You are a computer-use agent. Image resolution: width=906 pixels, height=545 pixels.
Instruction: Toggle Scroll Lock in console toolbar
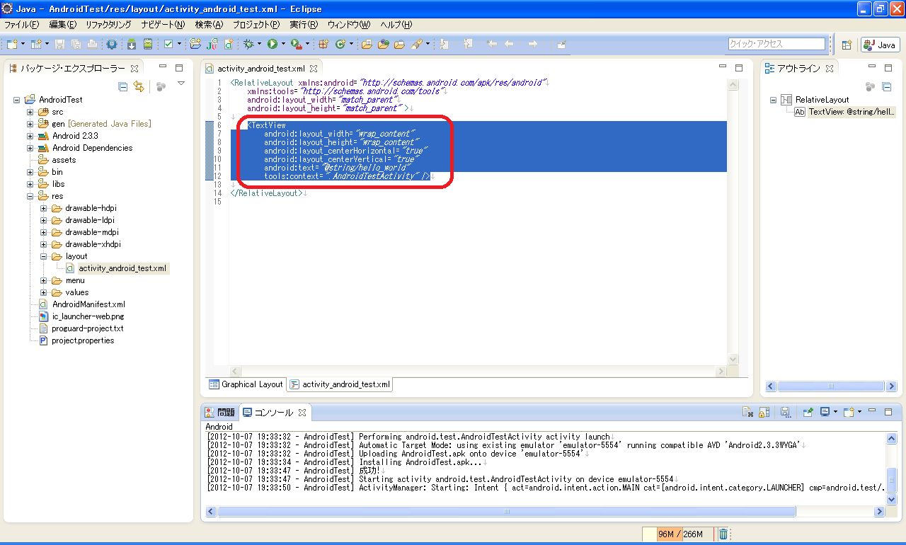tap(764, 412)
